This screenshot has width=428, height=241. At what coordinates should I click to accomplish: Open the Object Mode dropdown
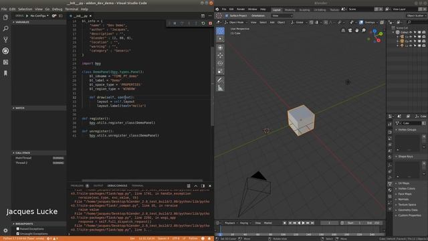point(236,22)
